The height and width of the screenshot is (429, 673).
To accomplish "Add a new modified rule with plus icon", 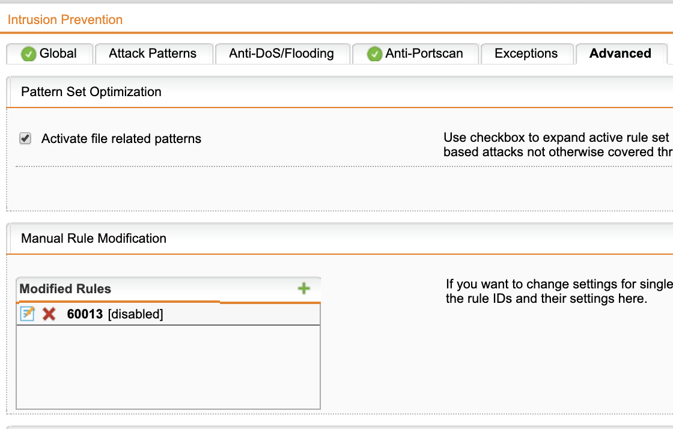I will click(304, 288).
